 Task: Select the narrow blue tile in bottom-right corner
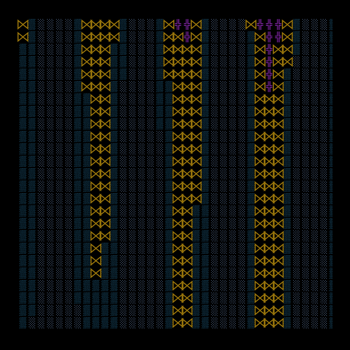click(331, 323)
